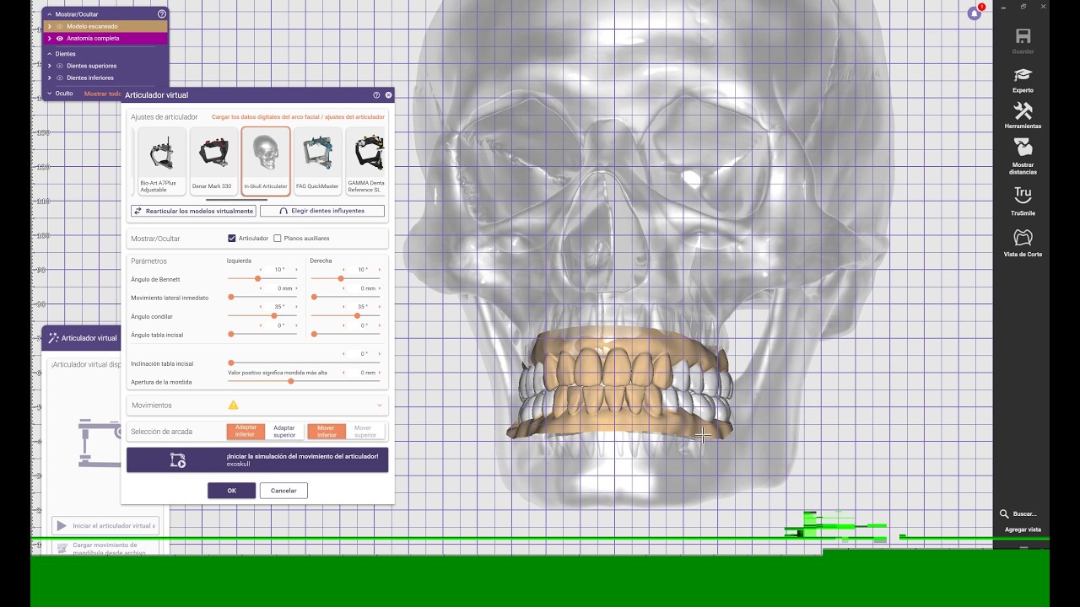Expand Dientes superiores tree row
This screenshot has width=1080, height=607.
(x=50, y=66)
